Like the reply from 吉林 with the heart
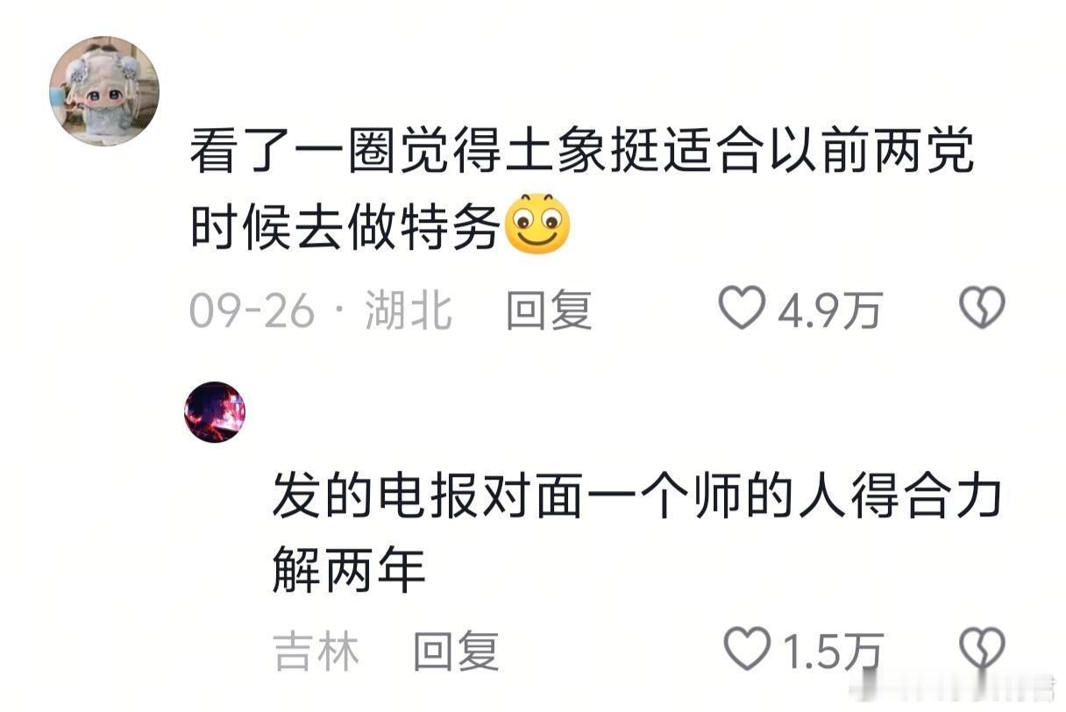Image resolution: width=1066 pixels, height=712 pixels. (x=747, y=651)
